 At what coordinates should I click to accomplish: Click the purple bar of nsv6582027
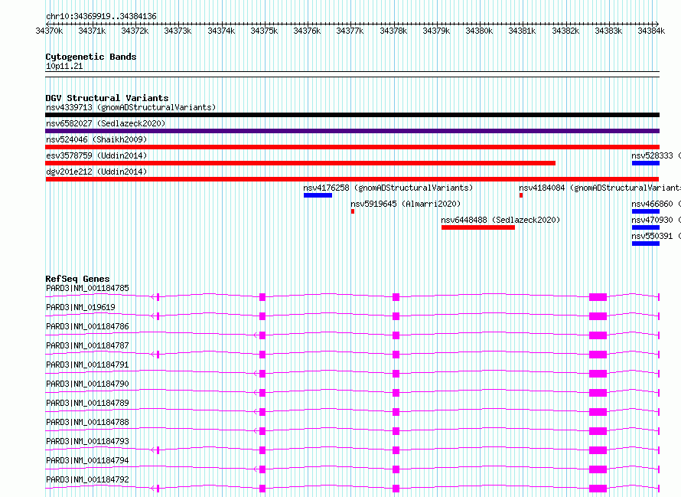coord(352,131)
